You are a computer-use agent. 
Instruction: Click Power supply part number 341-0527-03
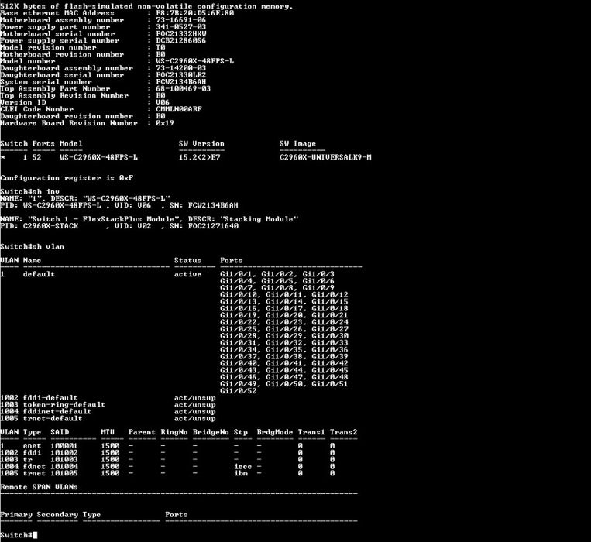click(181, 27)
